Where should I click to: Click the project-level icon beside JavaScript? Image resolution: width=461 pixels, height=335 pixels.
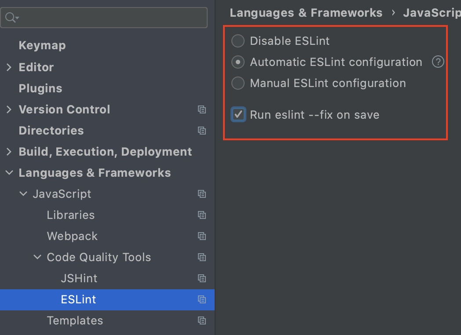[x=201, y=194]
